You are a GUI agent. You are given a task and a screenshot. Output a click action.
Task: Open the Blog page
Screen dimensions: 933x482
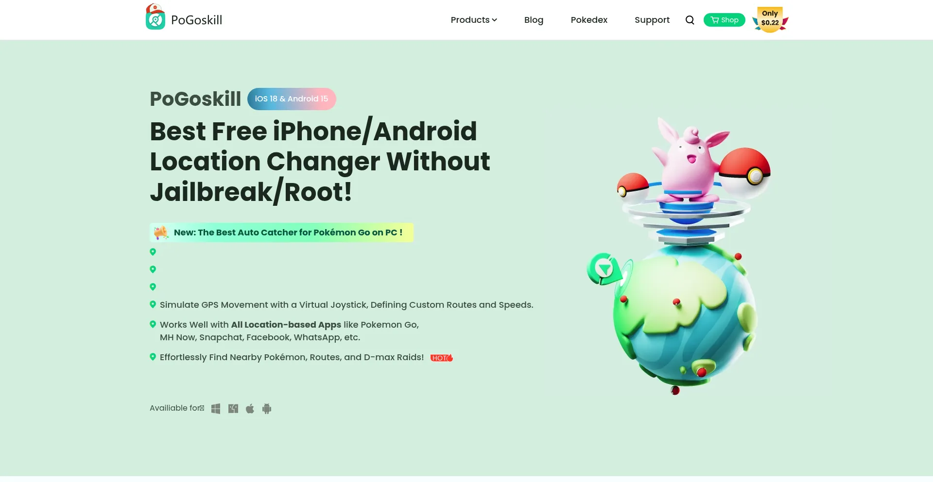coord(534,20)
